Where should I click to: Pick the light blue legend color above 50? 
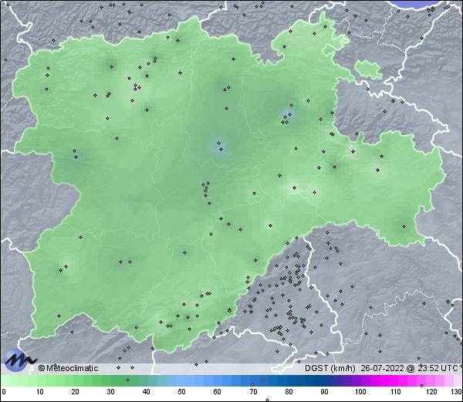(181, 380)
